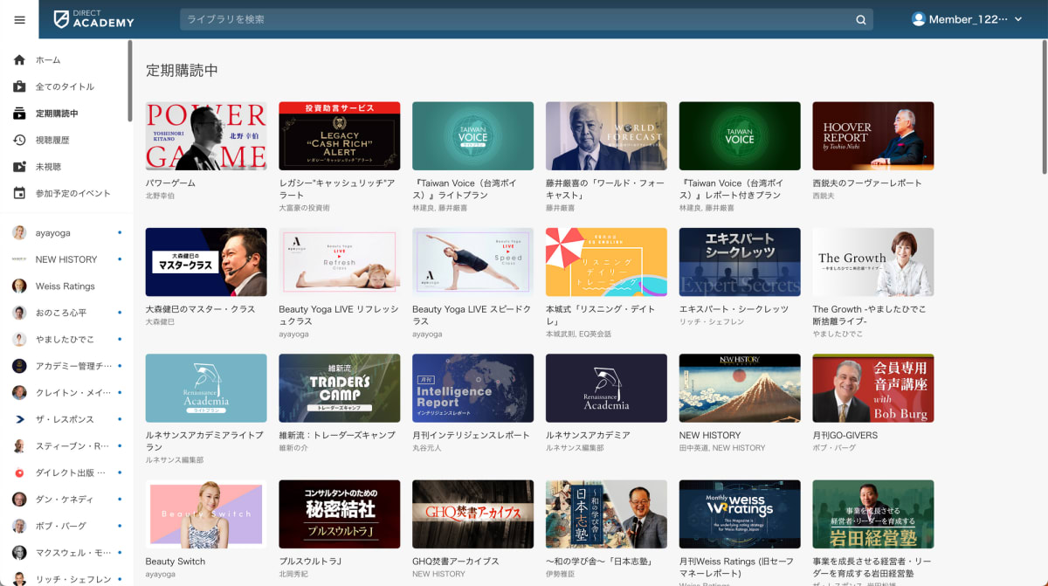Image resolution: width=1048 pixels, height=586 pixels.
Task: Open the The Growth thumbnail
Action: point(873,262)
